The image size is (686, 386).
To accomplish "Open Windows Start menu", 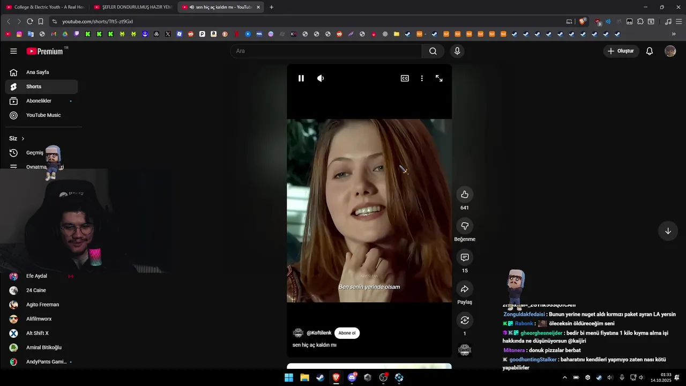I will [288, 377].
